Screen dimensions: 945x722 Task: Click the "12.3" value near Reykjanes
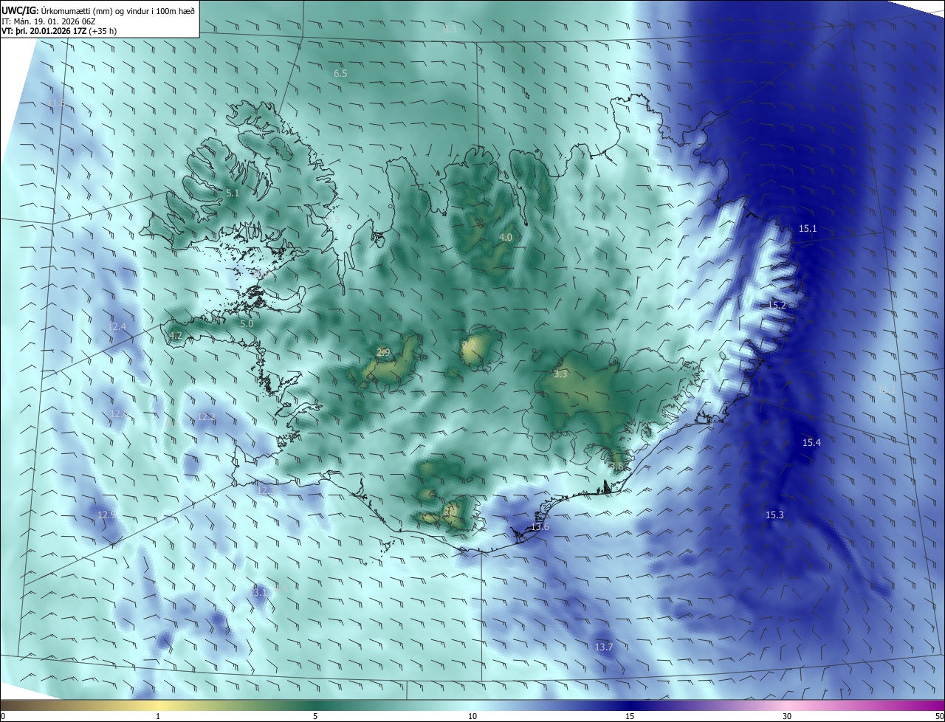tap(265, 490)
